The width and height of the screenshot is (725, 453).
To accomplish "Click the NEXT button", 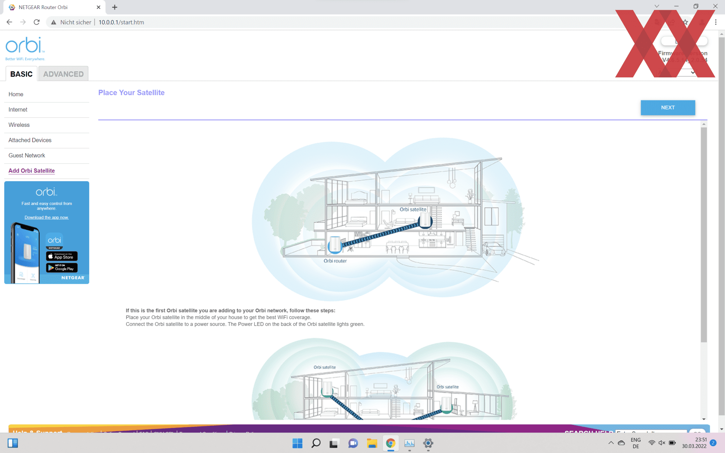I will tap(668, 108).
